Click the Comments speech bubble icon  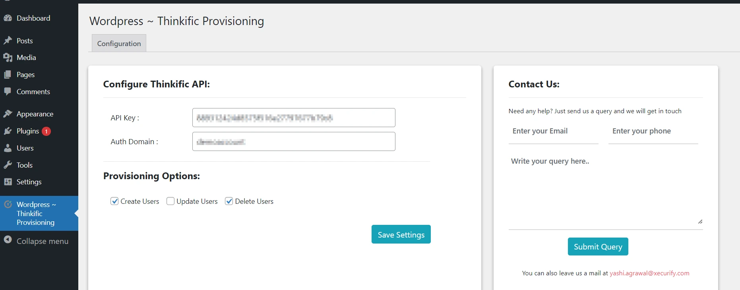tap(8, 92)
